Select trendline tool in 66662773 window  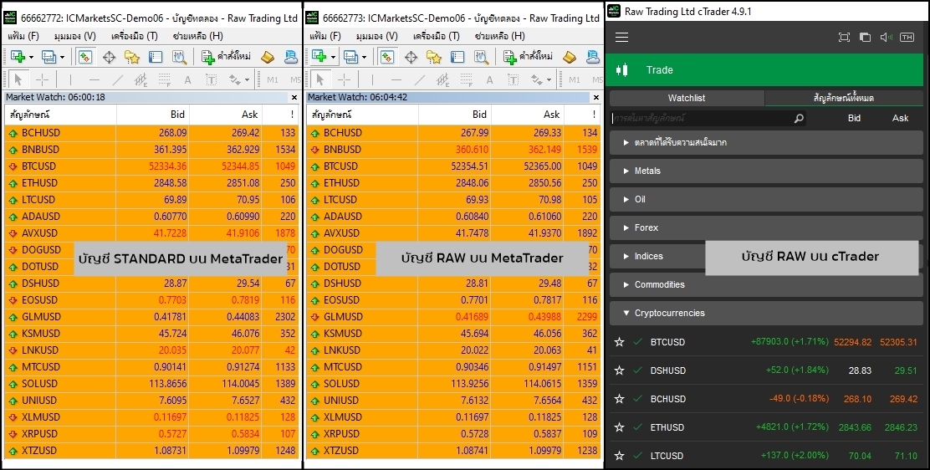(419, 79)
